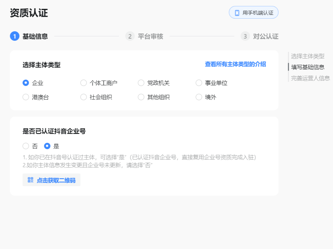The height and width of the screenshot is (249, 333).
Task: Go to 选择主体类型 section in sidebar
Action: point(308,56)
